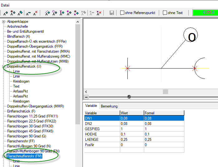Click the add text element toolbar icon
The width and height of the screenshot is (218, 167).
click(x=62, y=13)
